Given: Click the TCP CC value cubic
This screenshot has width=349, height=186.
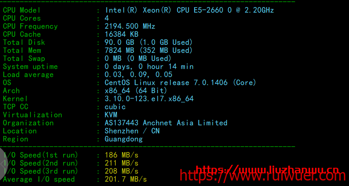Looking at the screenshot, I should [115, 107].
